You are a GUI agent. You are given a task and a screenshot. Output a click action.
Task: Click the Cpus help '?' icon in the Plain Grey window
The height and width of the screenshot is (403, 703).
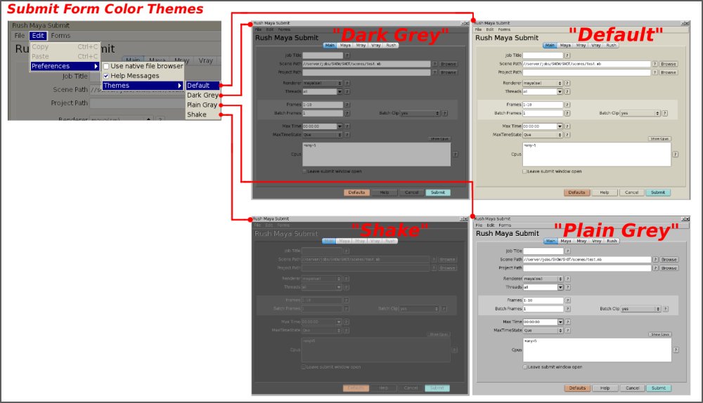tap(676, 349)
